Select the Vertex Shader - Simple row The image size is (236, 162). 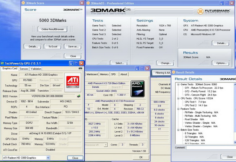point(200,123)
